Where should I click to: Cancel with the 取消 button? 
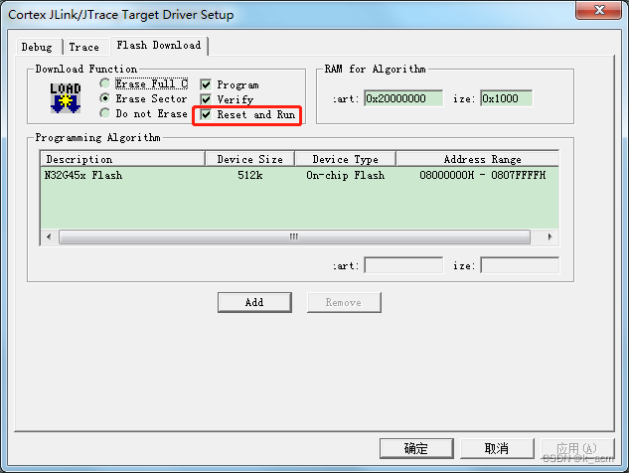coord(497,448)
